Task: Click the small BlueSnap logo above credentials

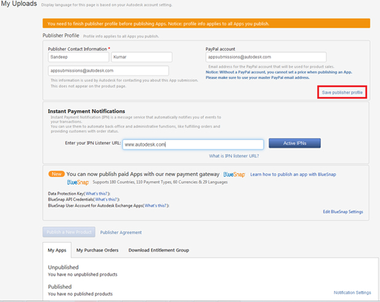Action: [78, 182]
